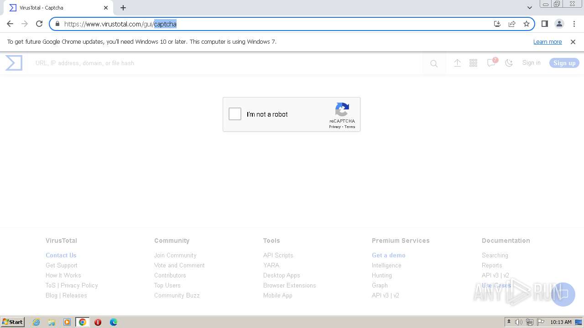Image resolution: width=584 pixels, height=328 pixels.
Task: Toggle dark mode moon icon
Action: [x=509, y=63]
